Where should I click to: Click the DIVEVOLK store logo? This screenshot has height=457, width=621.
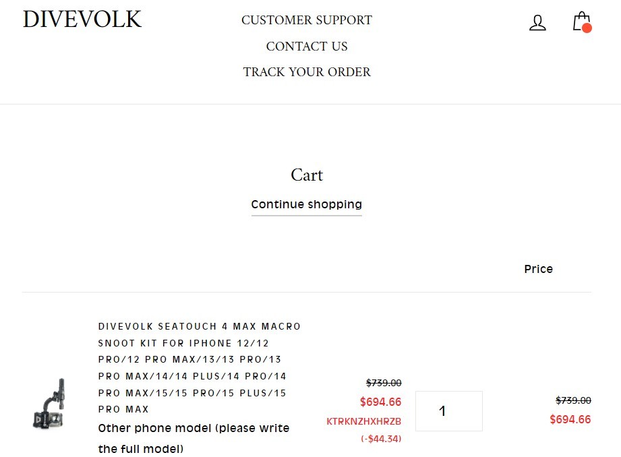coord(82,20)
